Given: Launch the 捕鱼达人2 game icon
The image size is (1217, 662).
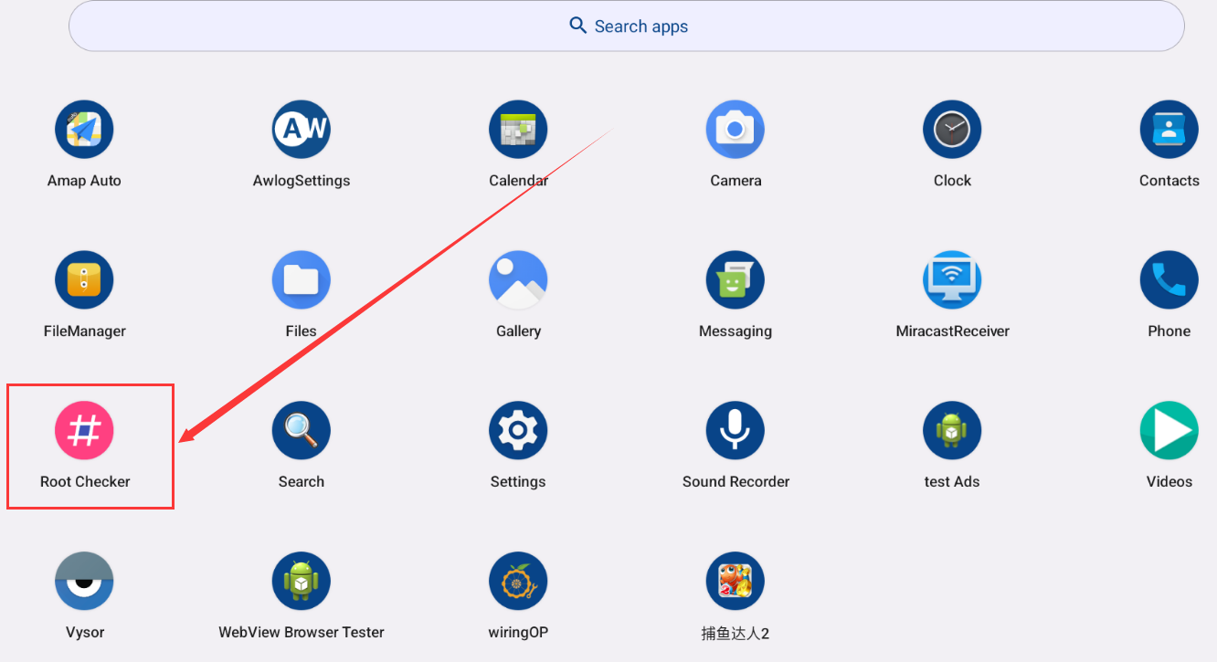Looking at the screenshot, I should coord(735,581).
